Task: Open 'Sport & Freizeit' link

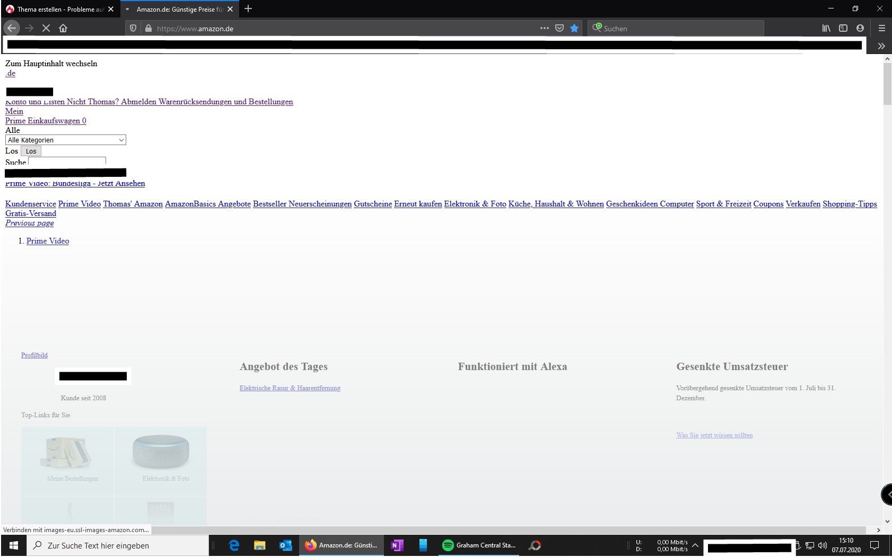Action: coord(724,204)
